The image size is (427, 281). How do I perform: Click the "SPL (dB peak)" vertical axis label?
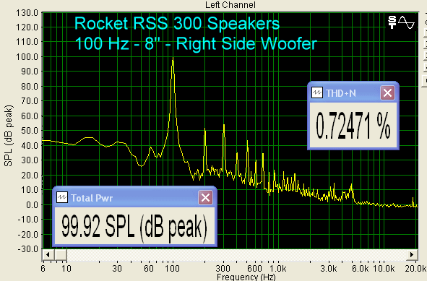click(x=8, y=136)
